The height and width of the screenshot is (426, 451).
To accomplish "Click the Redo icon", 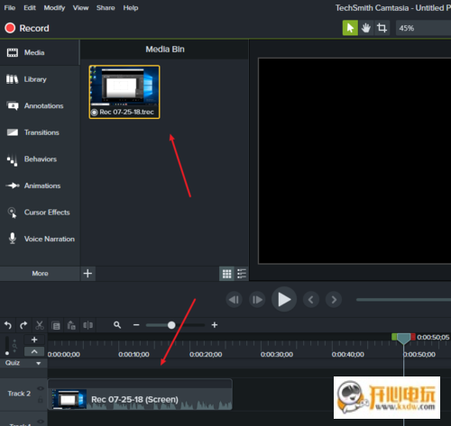I will tap(23, 325).
